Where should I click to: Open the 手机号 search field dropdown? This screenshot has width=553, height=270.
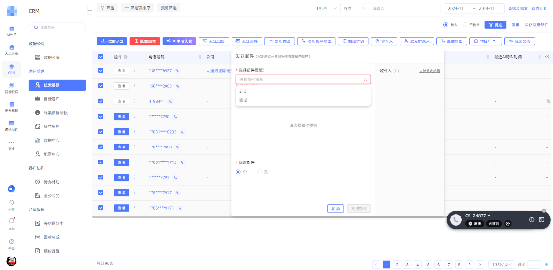[326, 8]
